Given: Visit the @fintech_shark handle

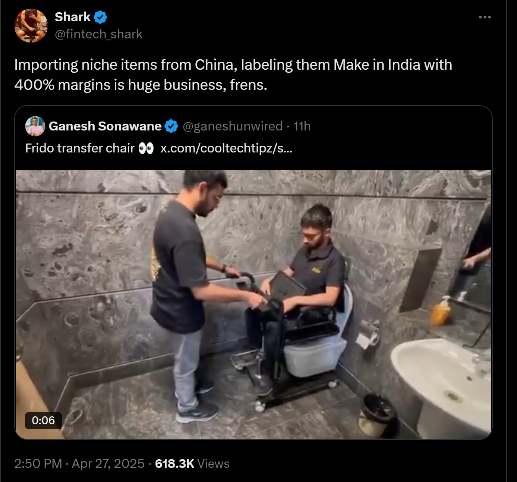Looking at the screenshot, I should click(x=98, y=34).
